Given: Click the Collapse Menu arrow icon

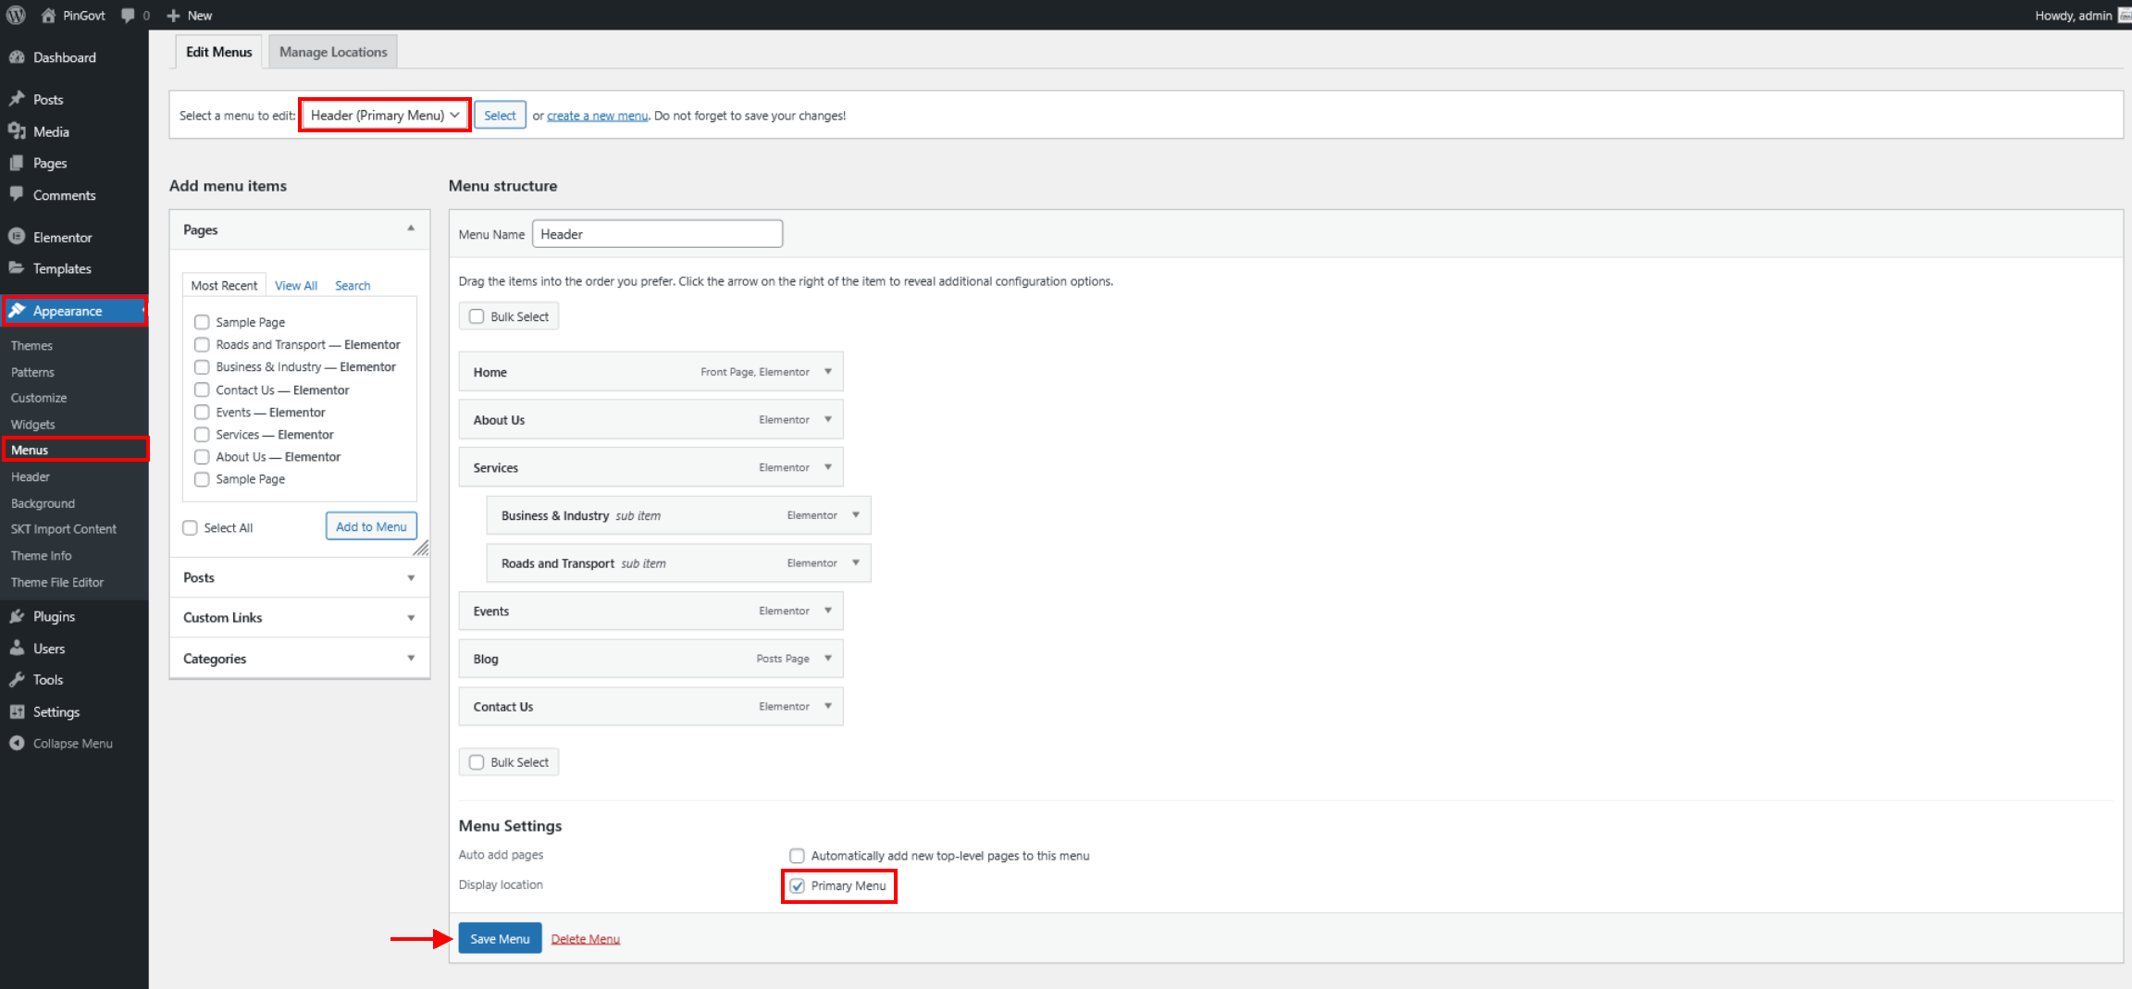Looking at the screenshot, I should [x=17, y=743].
